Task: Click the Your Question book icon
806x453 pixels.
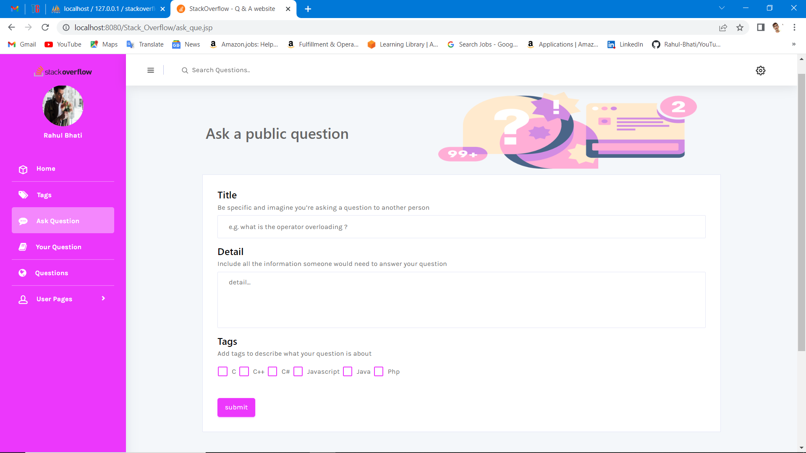Action: 23,247
